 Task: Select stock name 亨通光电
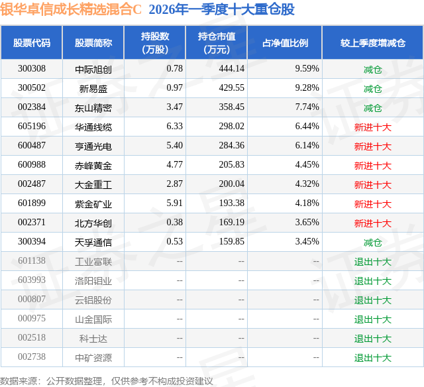[x=93, y=146]
